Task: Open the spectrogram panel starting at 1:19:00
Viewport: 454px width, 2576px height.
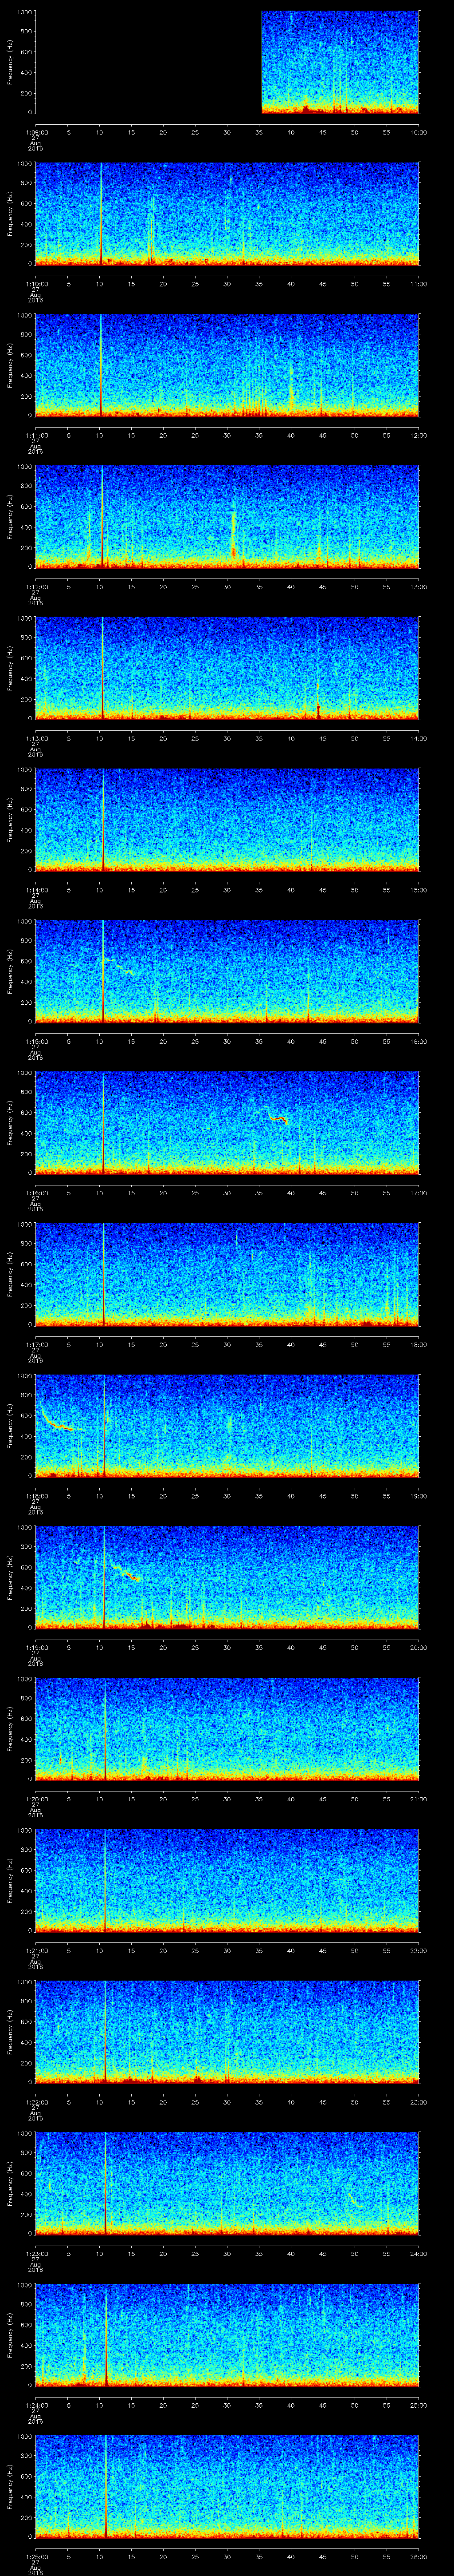Action: coord(227,1577)
